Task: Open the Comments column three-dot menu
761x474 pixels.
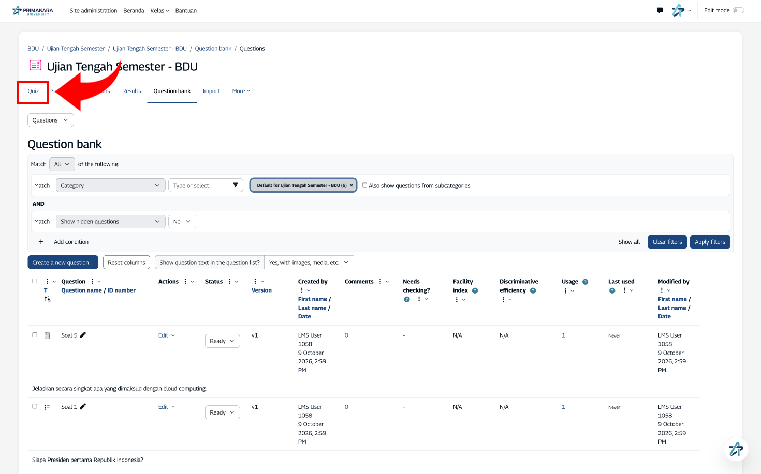Action: [380, 282]
